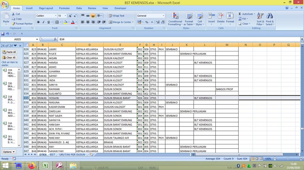Click the Save icon in quick access toolbar
This screenshot has height=170, width=304.
tap(3, 34)
